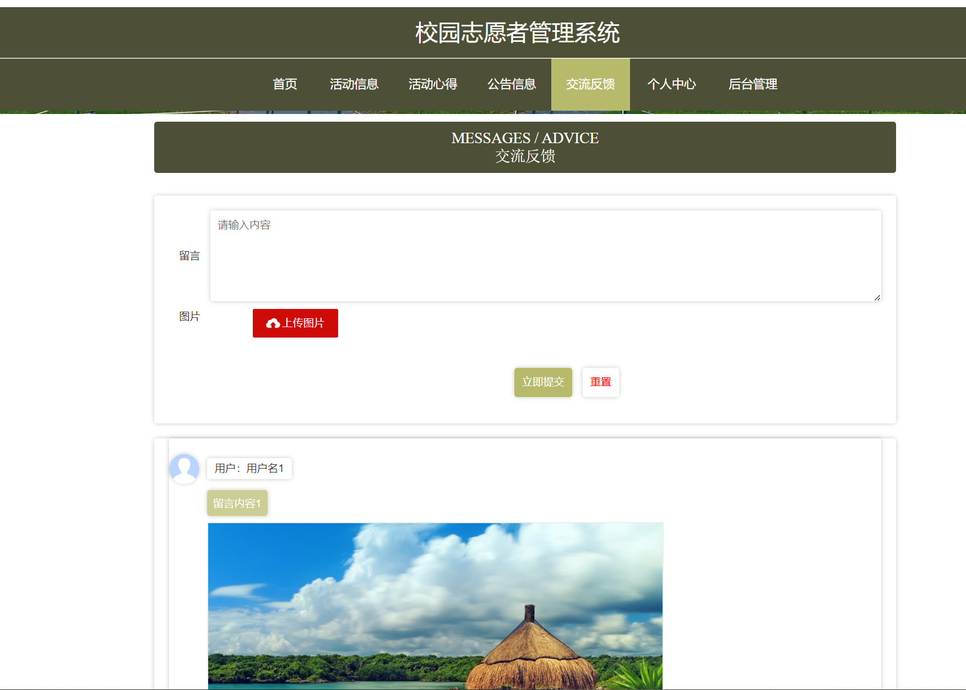Click the 留言 field label
The image size is (966, 690).
tap(189, 256)
